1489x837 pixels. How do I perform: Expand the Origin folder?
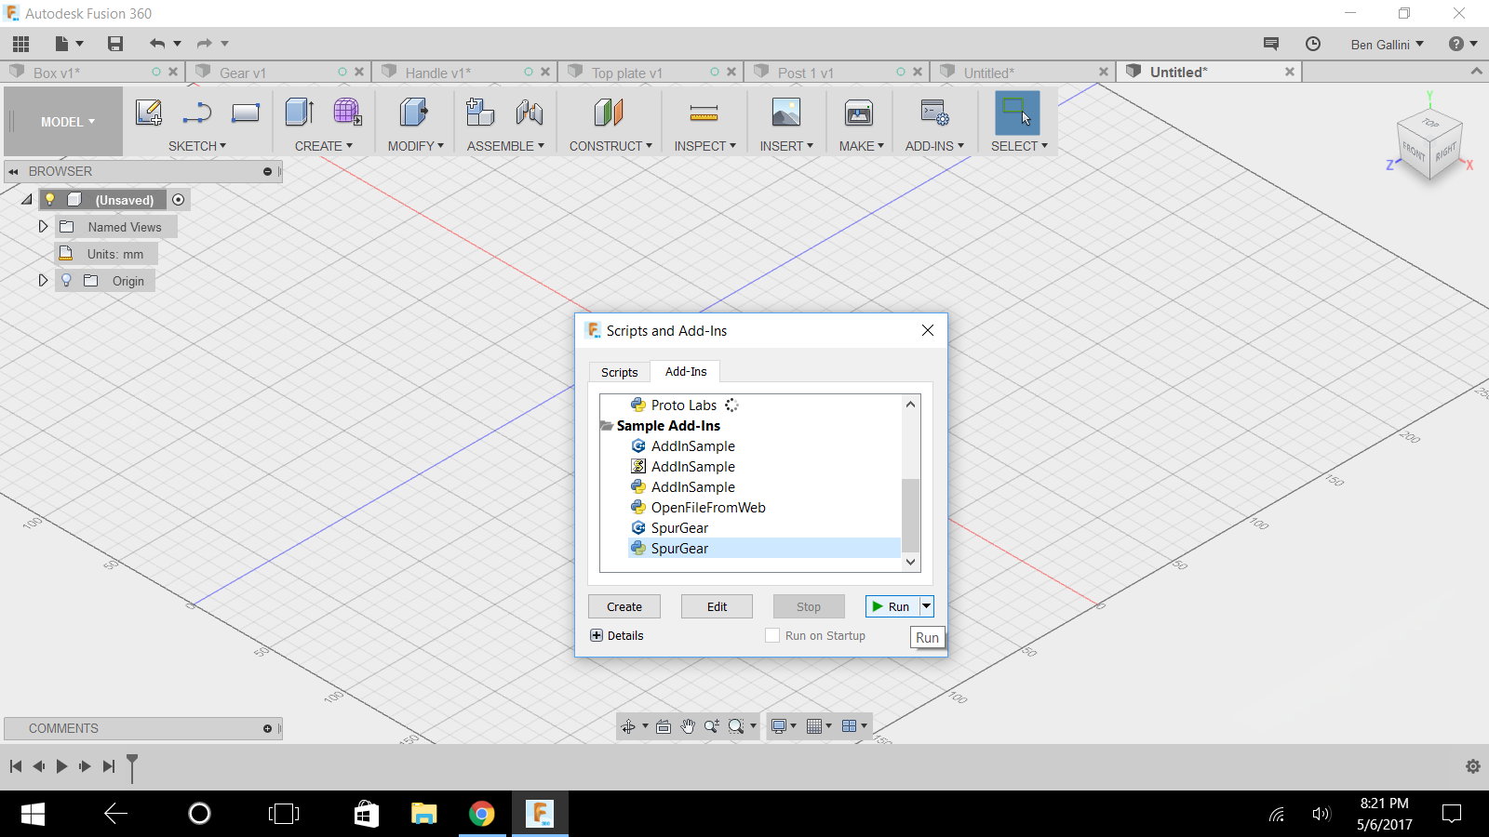[x=43, y=280]
